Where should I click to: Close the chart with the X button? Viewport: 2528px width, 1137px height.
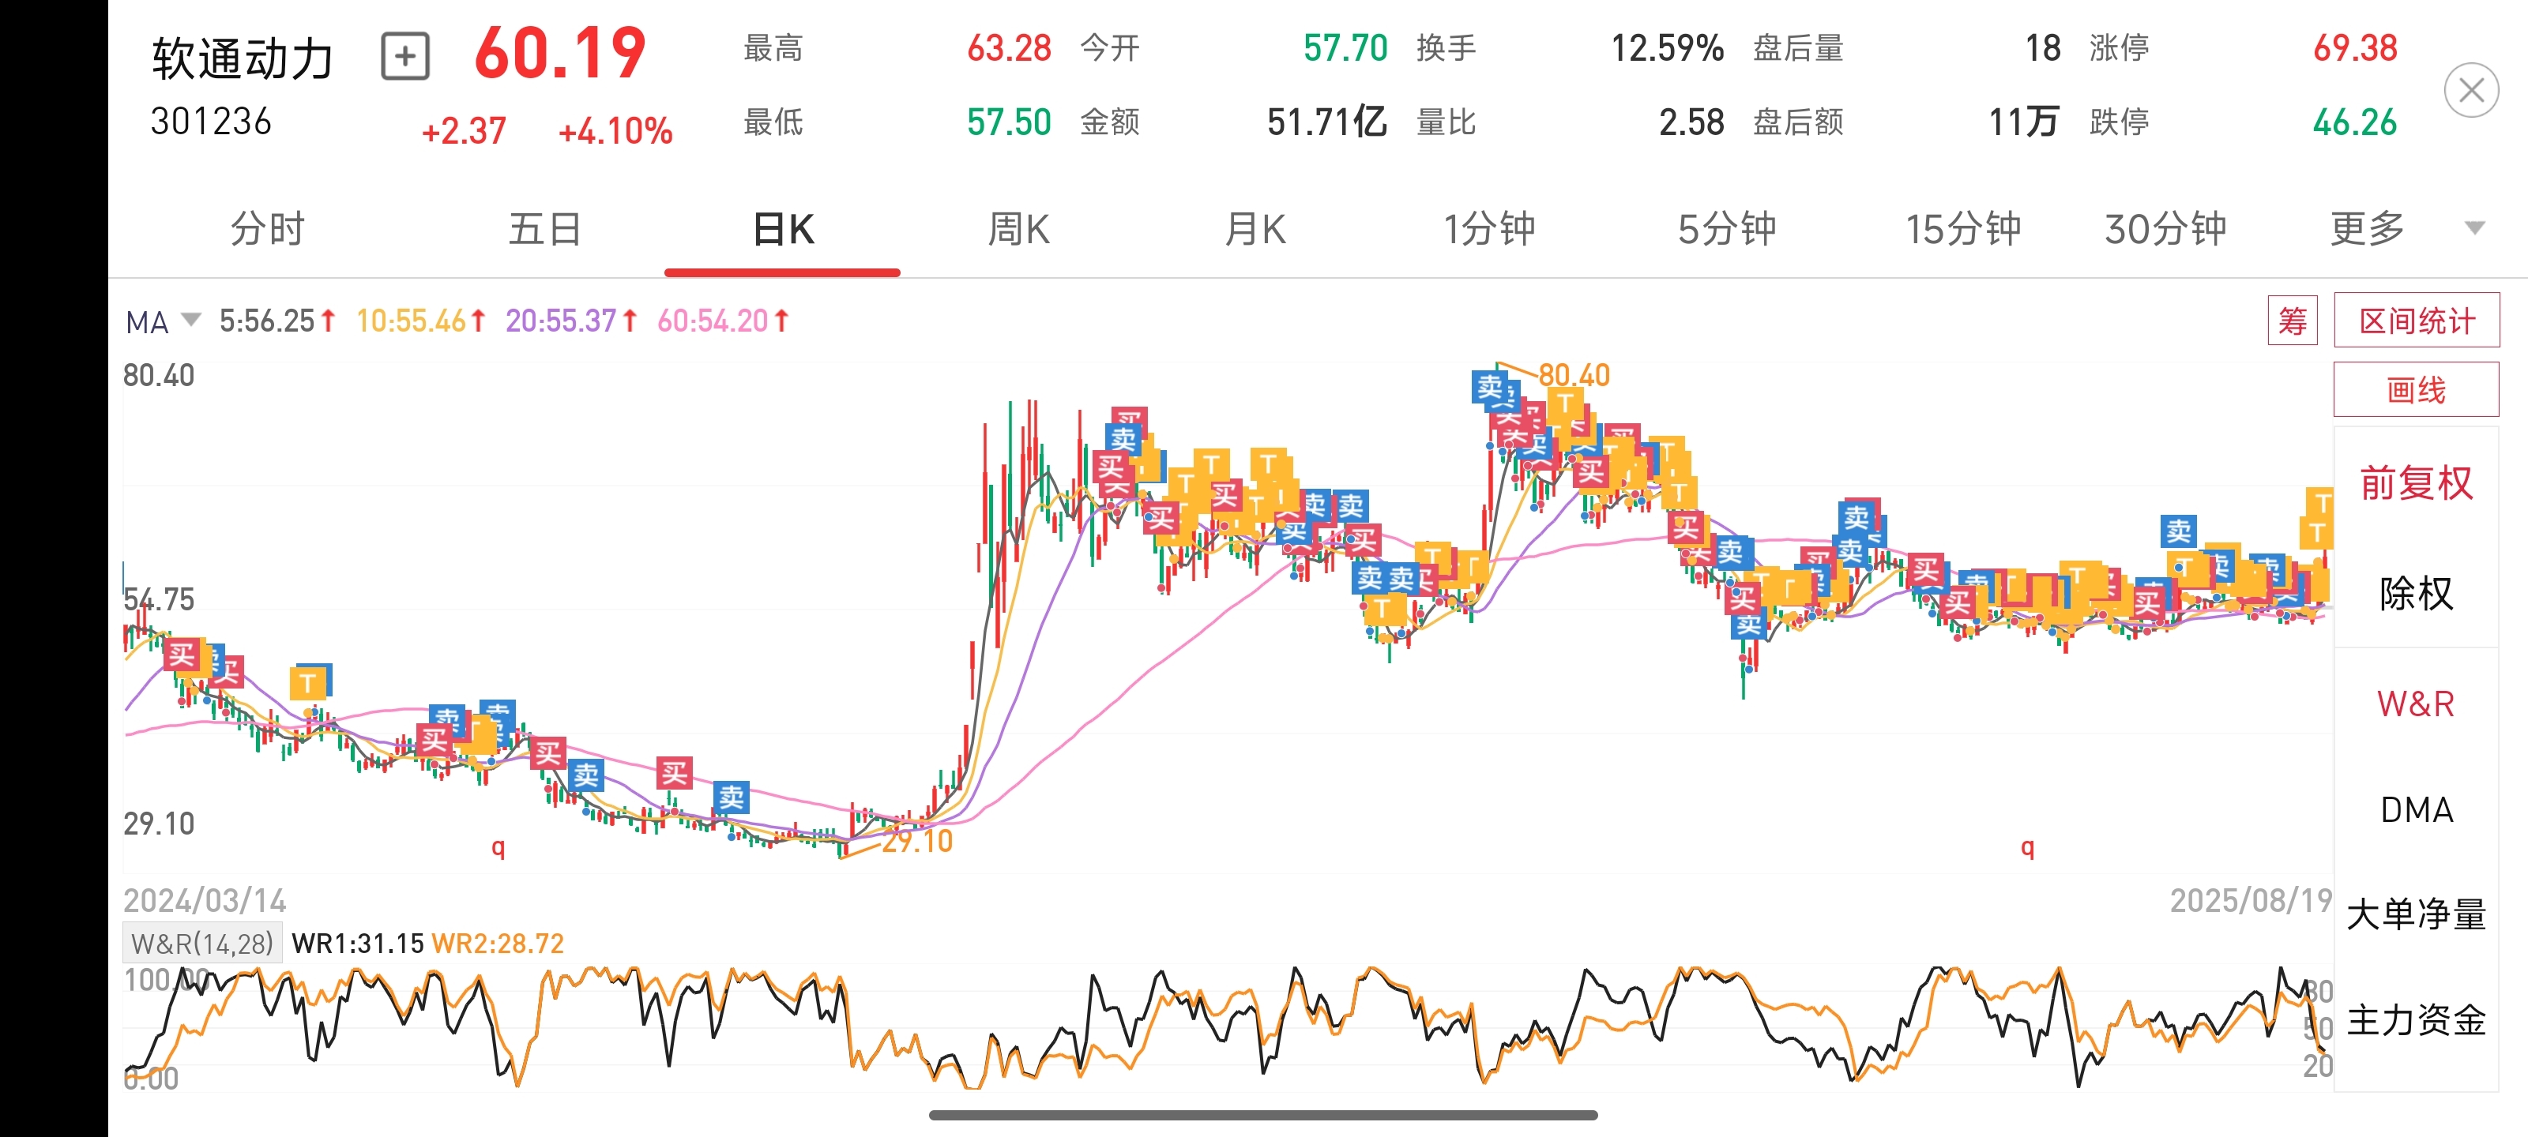tap(2471, 90)
